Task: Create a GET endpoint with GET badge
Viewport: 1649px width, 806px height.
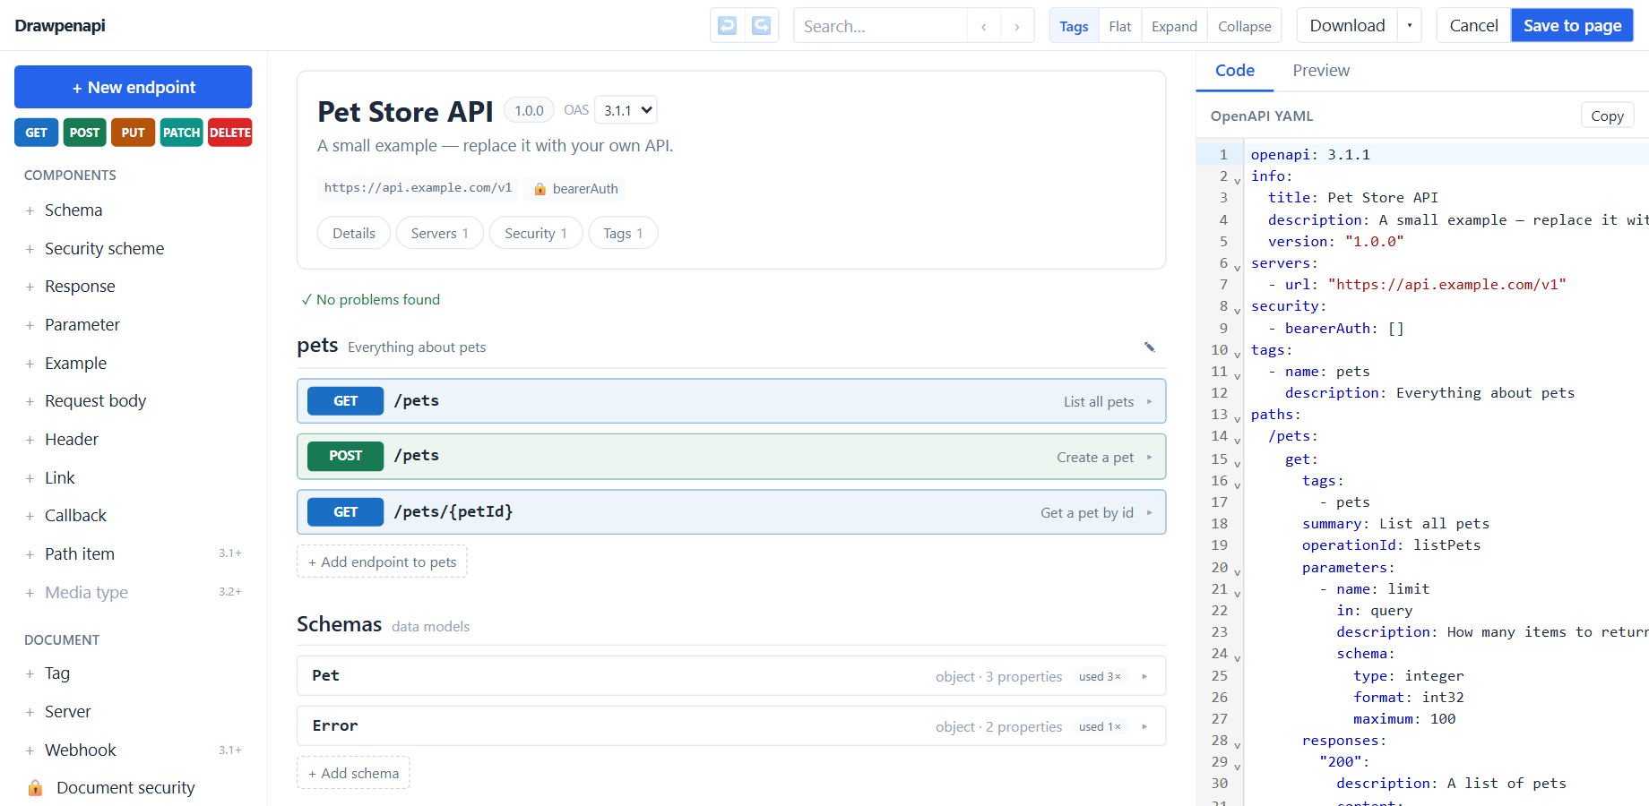Action: [37, 133]
